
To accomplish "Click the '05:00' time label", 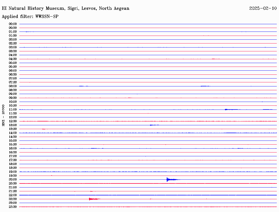I will [x=13, y=63].
